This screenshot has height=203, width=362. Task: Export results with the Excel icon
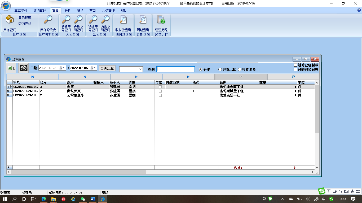(11, 68)
